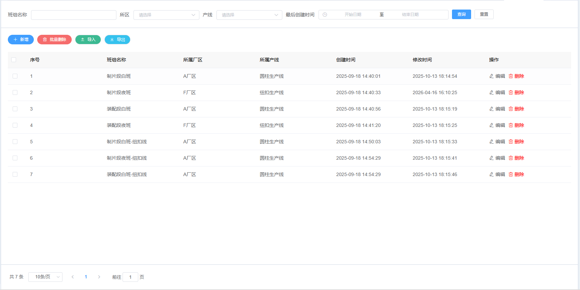This screenshot has height=290, width=580.
Task: Click edit pencil icon for row 1
Action: coord(492,76)
